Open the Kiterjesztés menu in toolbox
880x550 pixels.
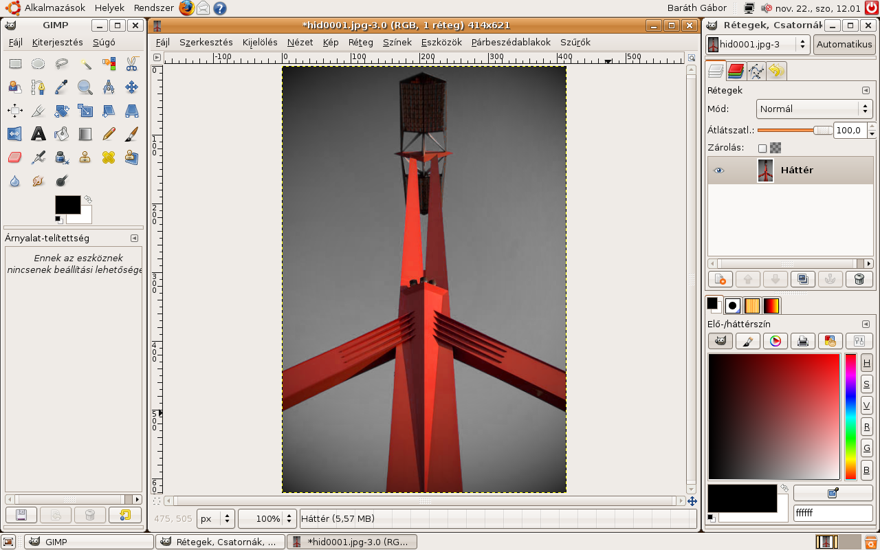coord(58,42)
